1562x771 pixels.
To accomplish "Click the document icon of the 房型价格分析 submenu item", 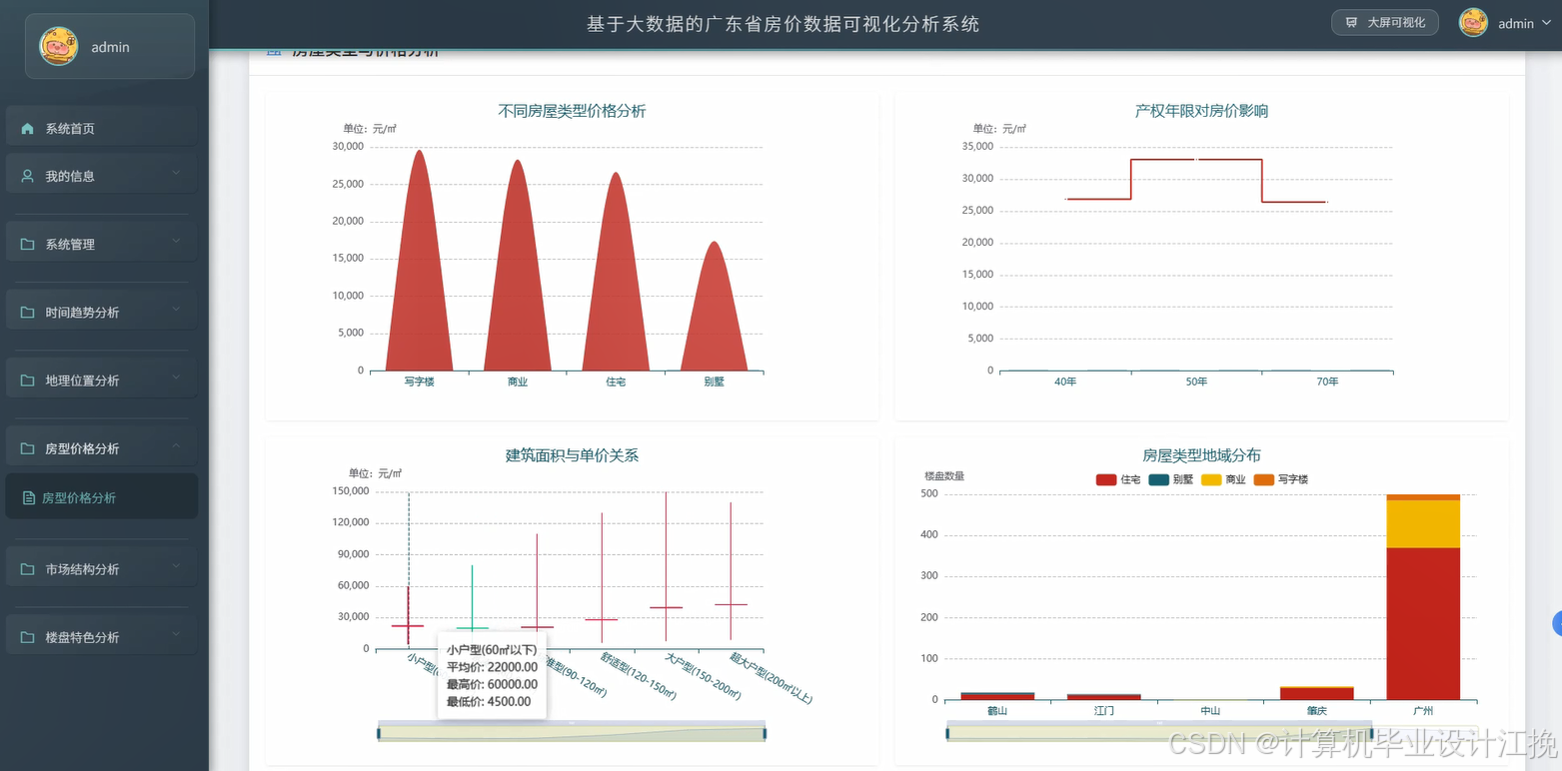I will (x=29, y=498).
